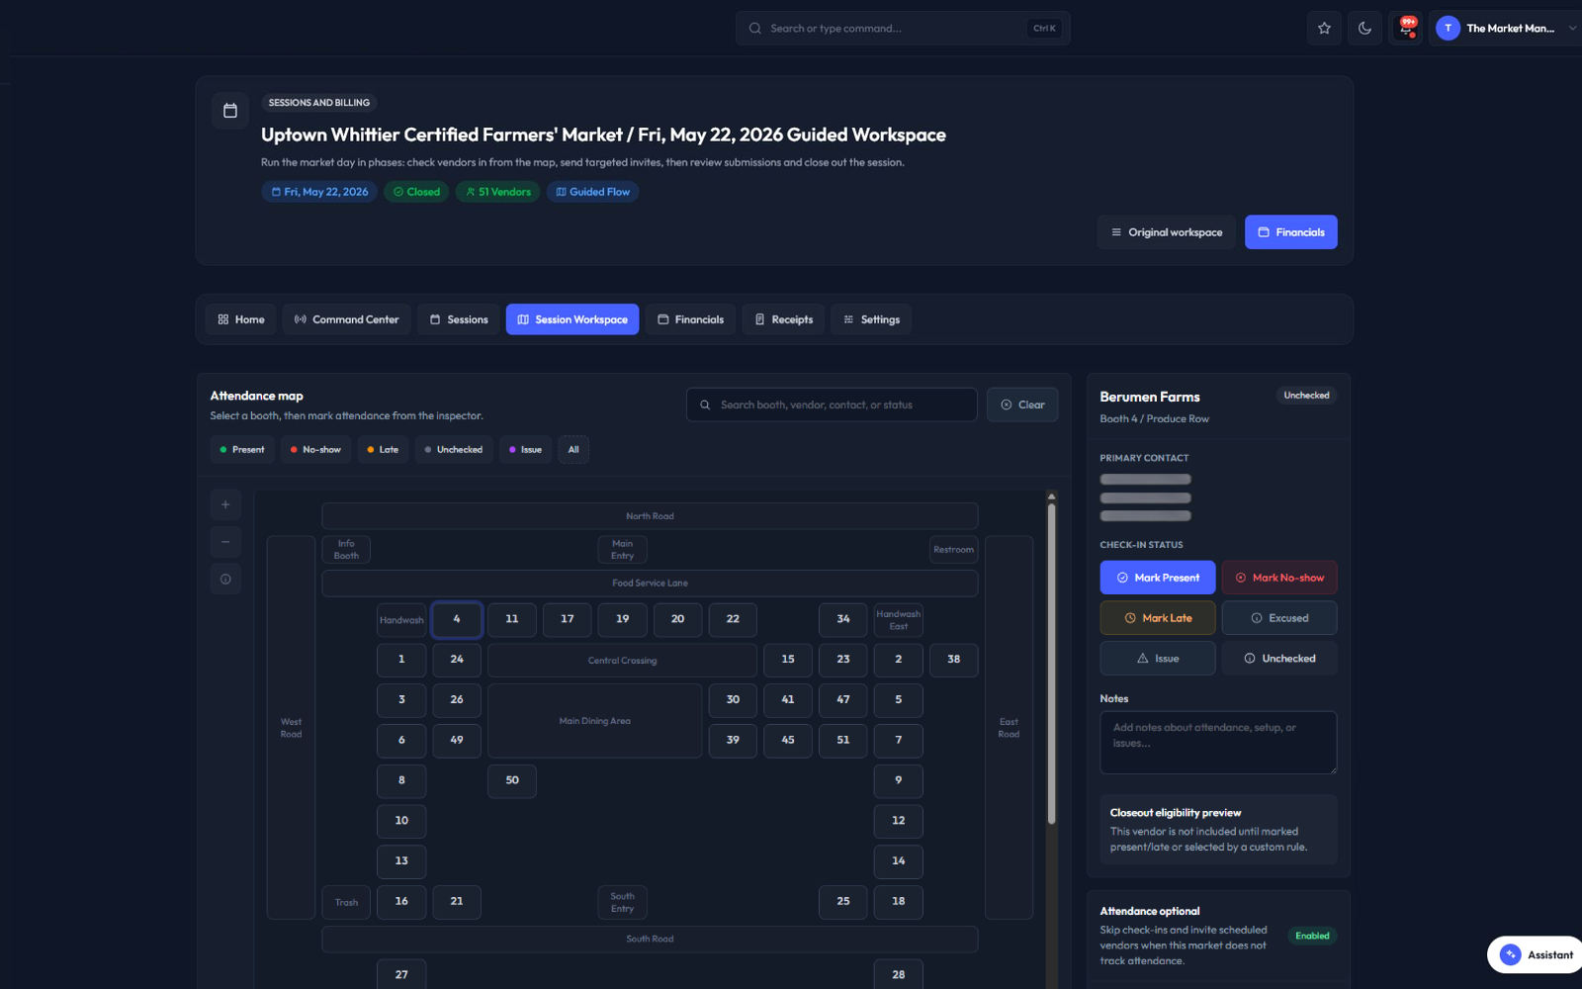Viewport: 1582px width, 989px height.
Task: Click the Ctrl K shortcut badge
Action: pos(1044,29)
